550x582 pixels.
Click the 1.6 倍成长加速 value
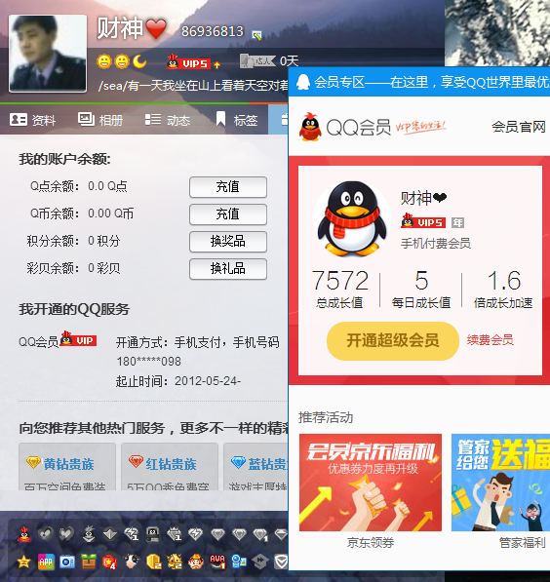coord(503,281)
